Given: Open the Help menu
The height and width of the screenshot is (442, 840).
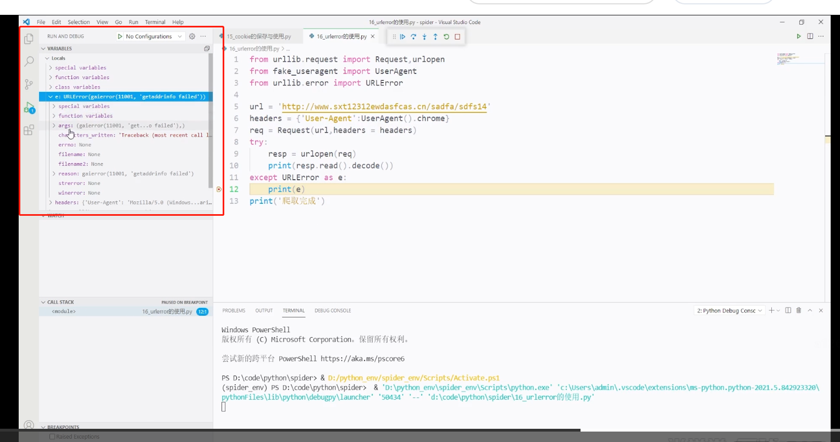Looking at the screenshot, I should pyautogui.click(x=178, y=22).
